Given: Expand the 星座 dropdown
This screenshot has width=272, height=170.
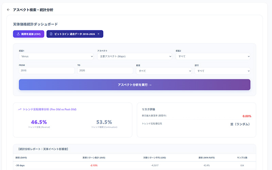Looking at the screenshot, I should pos(164,71).
